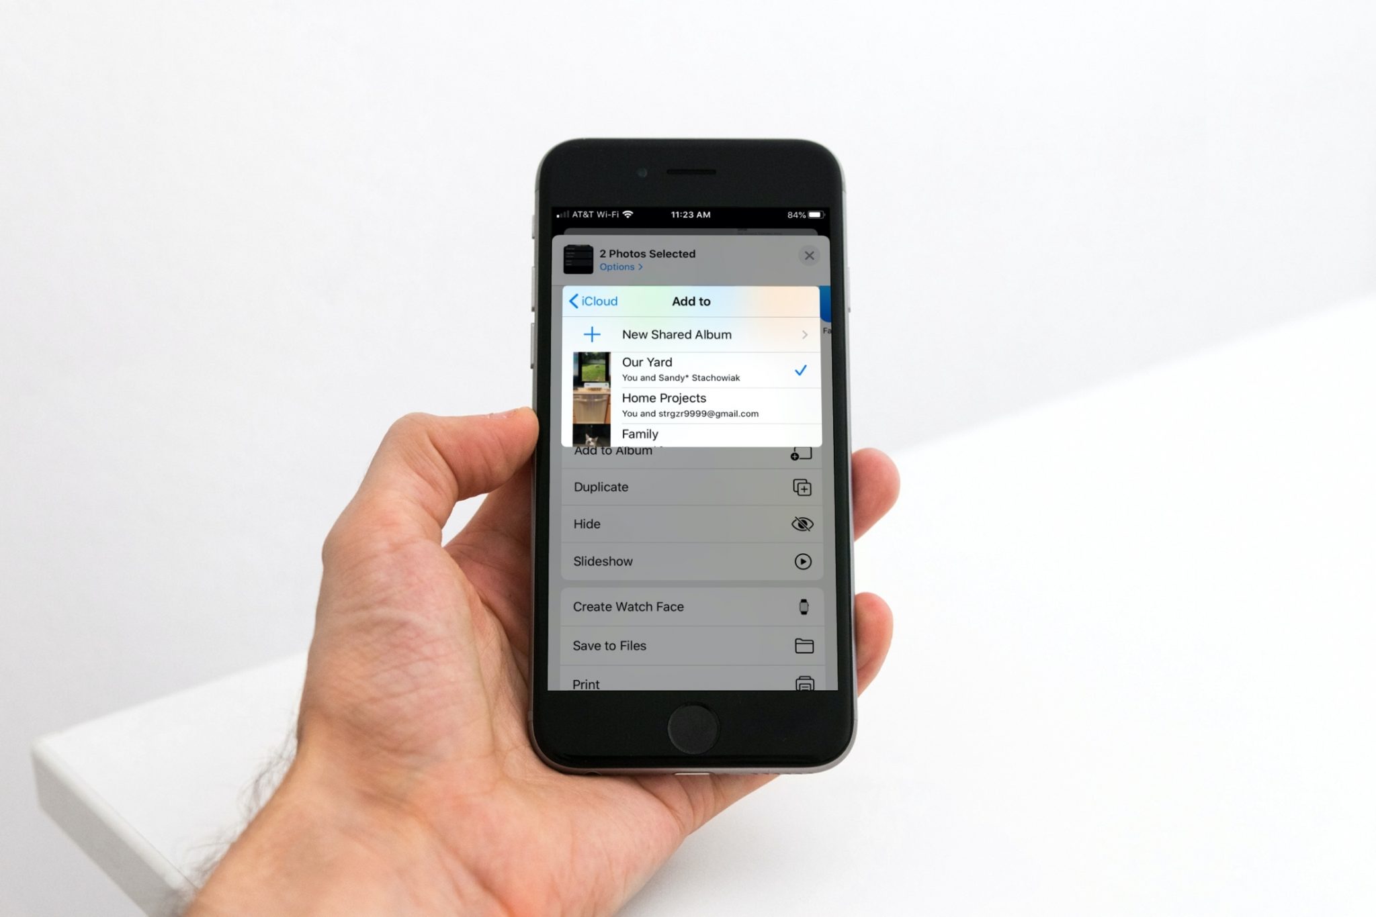Tap the Hide icon
This screenshot has height=917, width=1376.
point(804,524)
